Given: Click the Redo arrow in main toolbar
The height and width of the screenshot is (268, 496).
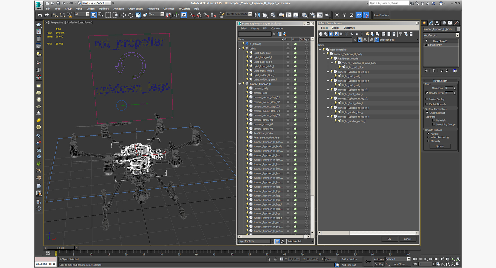Looking at the screenshot, I should coord(47,15).
